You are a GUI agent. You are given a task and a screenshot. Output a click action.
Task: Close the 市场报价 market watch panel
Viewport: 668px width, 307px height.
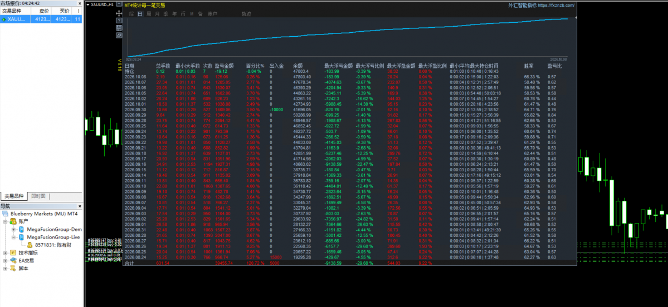click(79, 3)
